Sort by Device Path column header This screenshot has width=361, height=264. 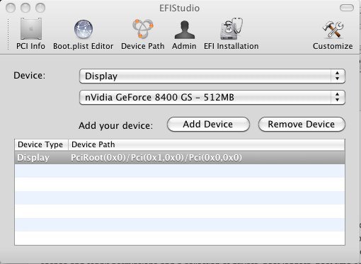[x=207, y=144]
